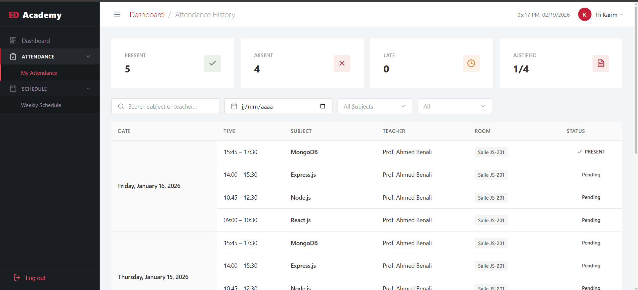This screenshot has width=638, height=290.
Task: Click the Attendance clipboard icon
Action: click(x=13, y=56)
